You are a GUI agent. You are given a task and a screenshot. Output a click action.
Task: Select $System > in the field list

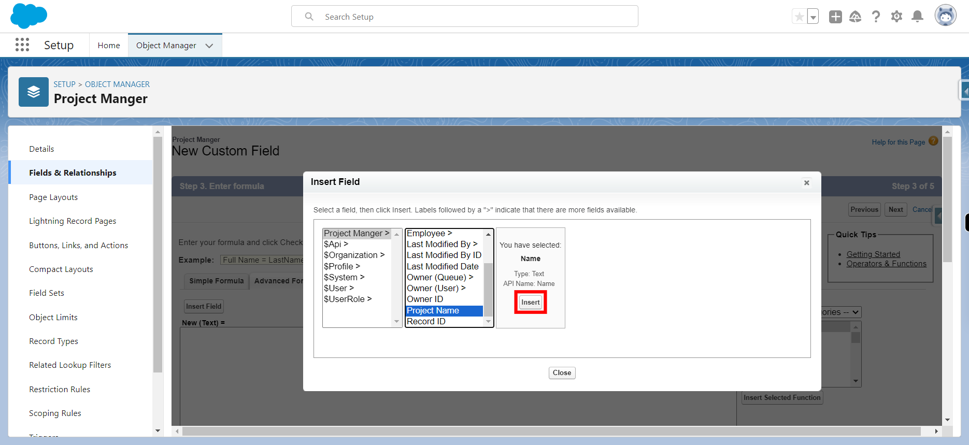click(358, 277)
